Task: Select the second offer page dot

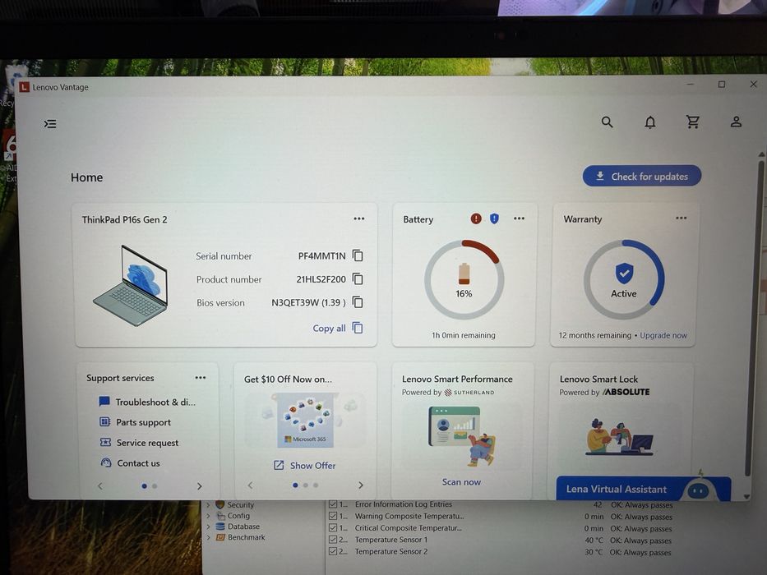Action: point(306,485)
